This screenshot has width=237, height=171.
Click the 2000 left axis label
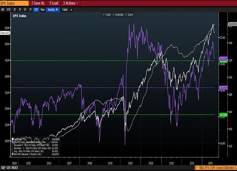tap(8, 141)
